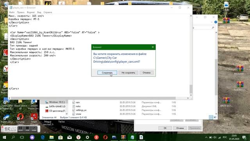Click battery icon in system tray
The image size is (250, 141).
(211, 137)
